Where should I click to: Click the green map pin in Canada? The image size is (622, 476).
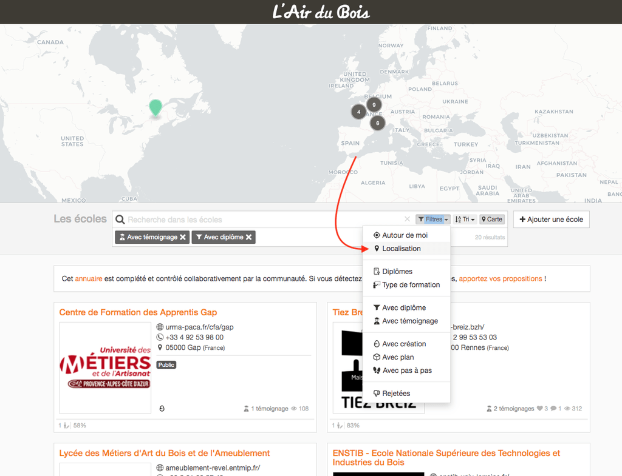pyautogui.click(x=155, y=108)
